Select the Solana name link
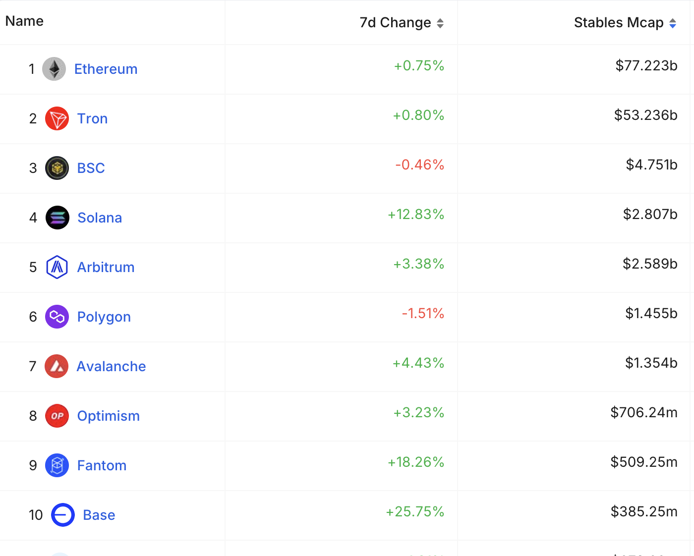This screenshot has width=694, height=556. pos(99,218)
